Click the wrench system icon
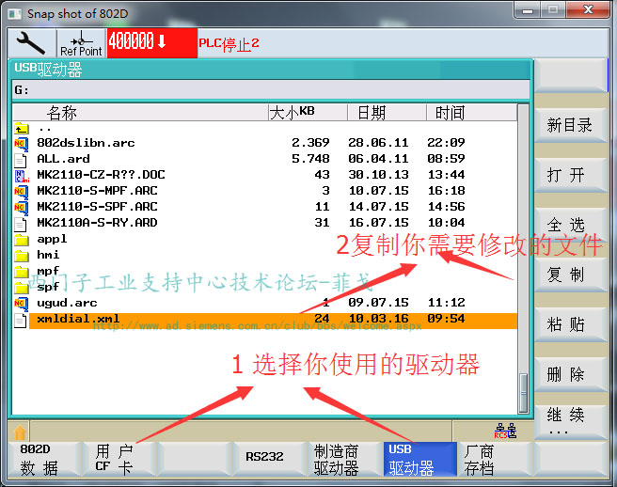Viewport: 617px width, 487px height. [31, 42]
